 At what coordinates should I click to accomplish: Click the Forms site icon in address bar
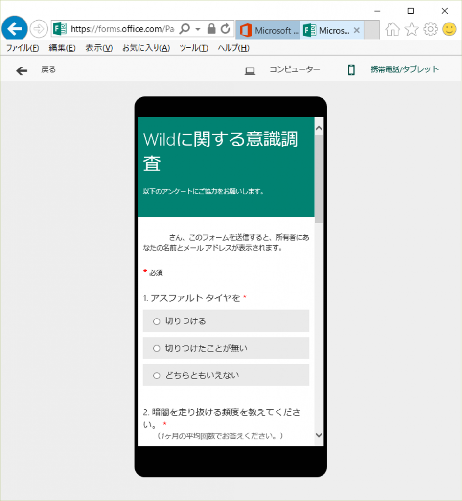click(x=60, y=29)
